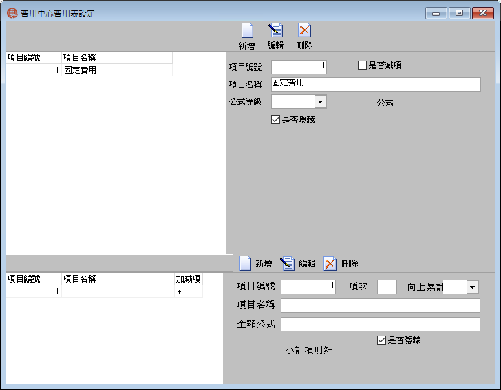The width and height of the screenshot is (501, 390).
Task: Click the upper 項目編號 input field
Action: 299,68
